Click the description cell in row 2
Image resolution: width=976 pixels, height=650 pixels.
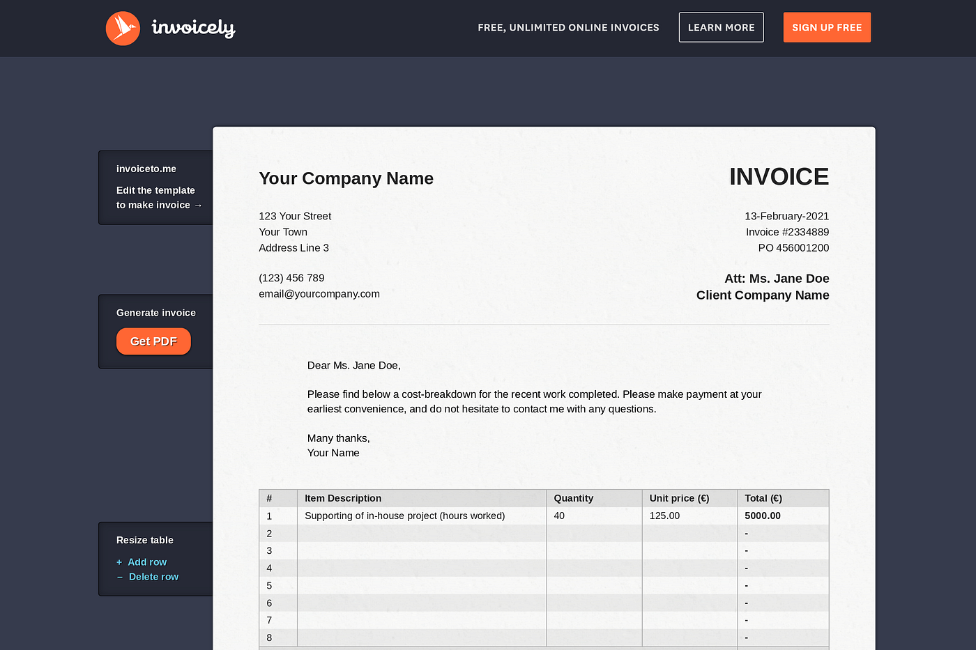[x=422, y=534]
